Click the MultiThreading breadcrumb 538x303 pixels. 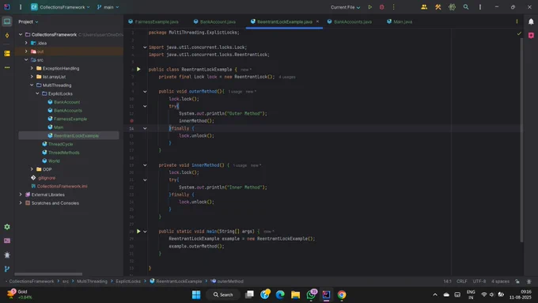[x=92, y=282]
